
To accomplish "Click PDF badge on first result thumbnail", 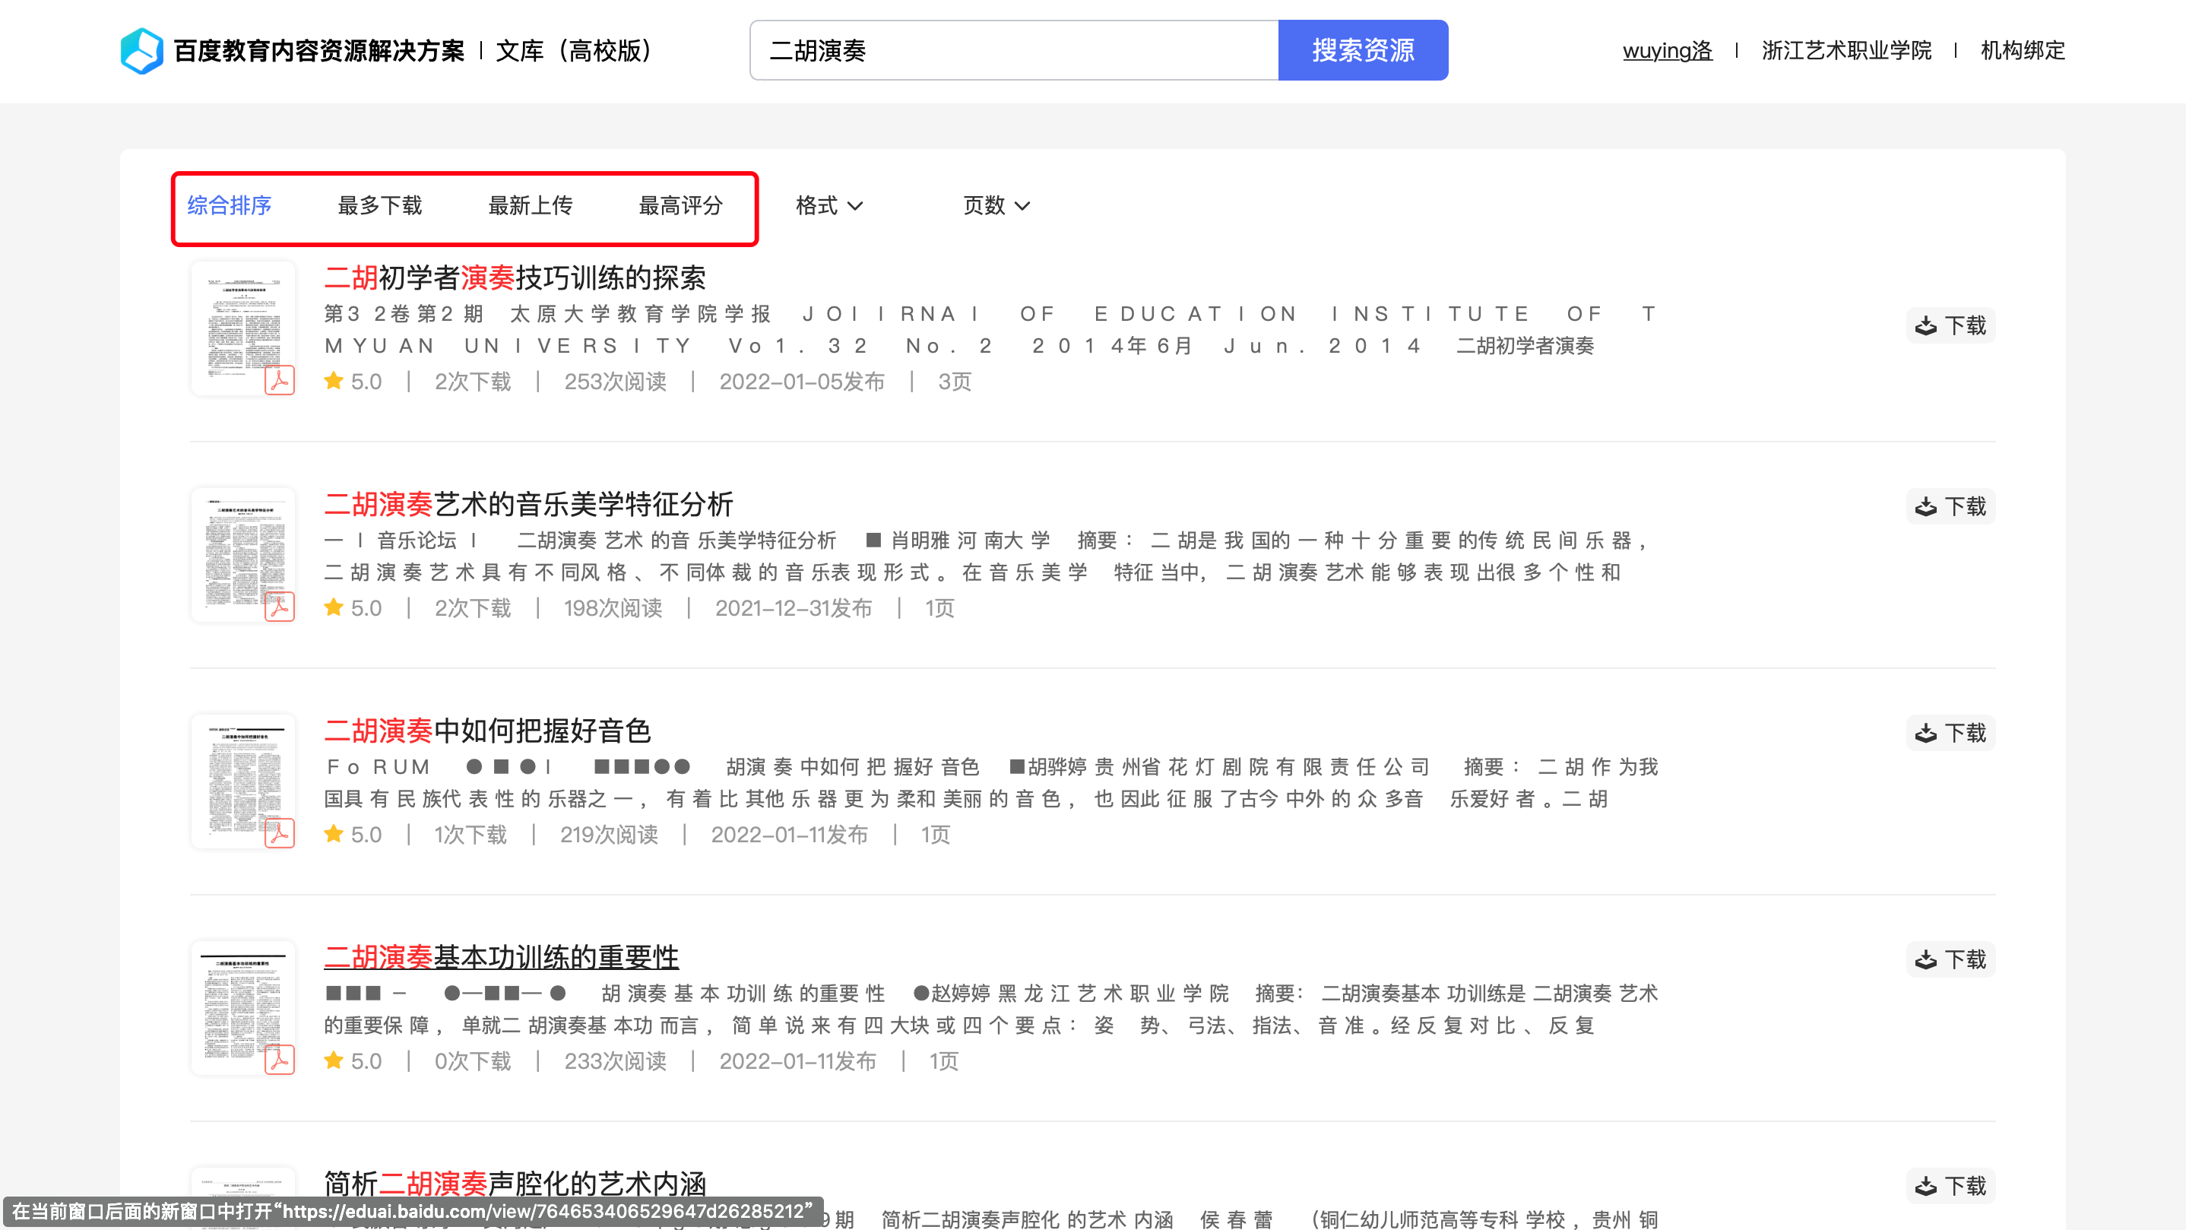I will tap(279, 380).
